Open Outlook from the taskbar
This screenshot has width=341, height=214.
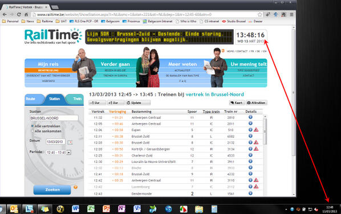click(14, 209)
